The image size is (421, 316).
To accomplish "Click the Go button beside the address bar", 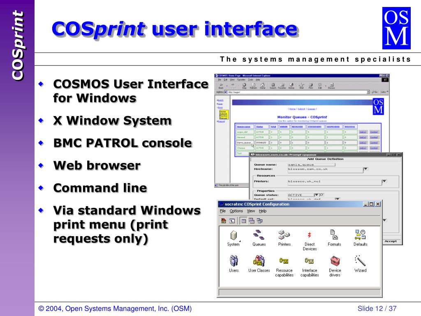I will 375,92.
